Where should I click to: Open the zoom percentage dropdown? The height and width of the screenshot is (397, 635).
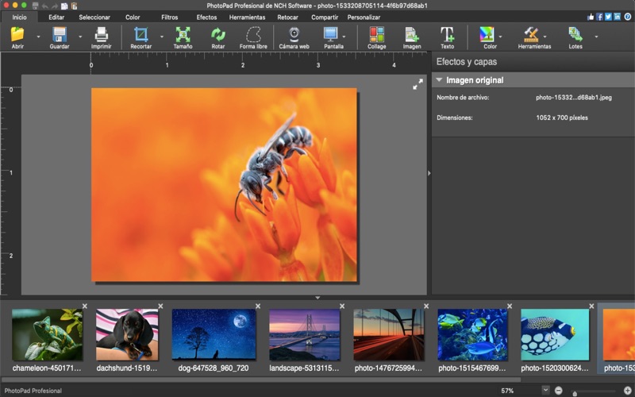(x=545, y=390)
